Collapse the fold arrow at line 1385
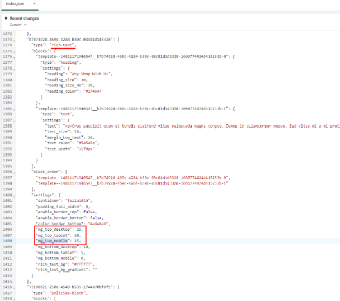 click(14, 110)
